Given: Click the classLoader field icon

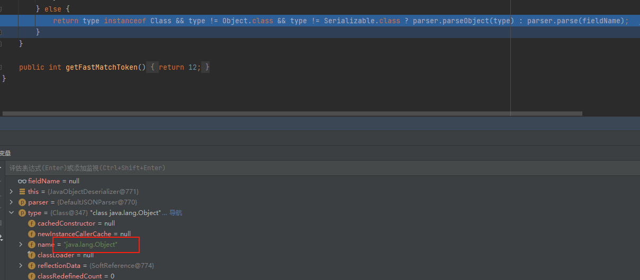Looking at the screenshot, I should click(32, 255).
